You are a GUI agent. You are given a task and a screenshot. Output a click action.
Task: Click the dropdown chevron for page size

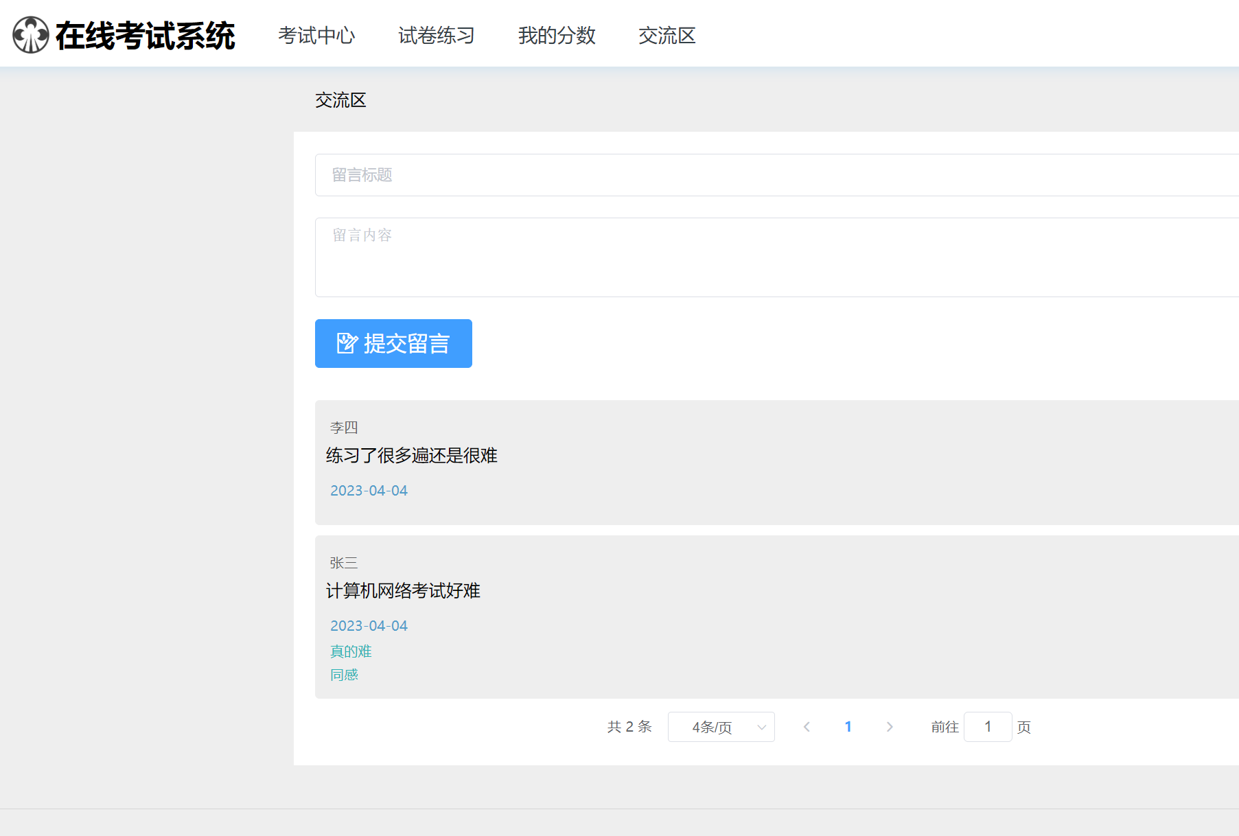coord(761,728)
